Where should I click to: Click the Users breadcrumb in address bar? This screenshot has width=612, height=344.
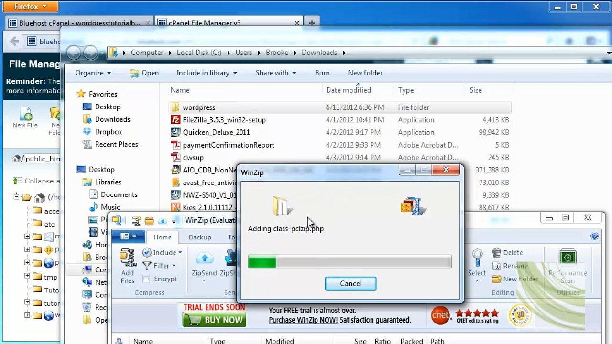(243, 53)
